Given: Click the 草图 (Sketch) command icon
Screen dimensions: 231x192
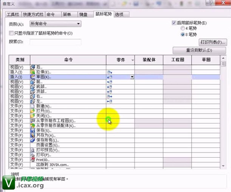Looking at the screenshot, I should pos(33,77).
